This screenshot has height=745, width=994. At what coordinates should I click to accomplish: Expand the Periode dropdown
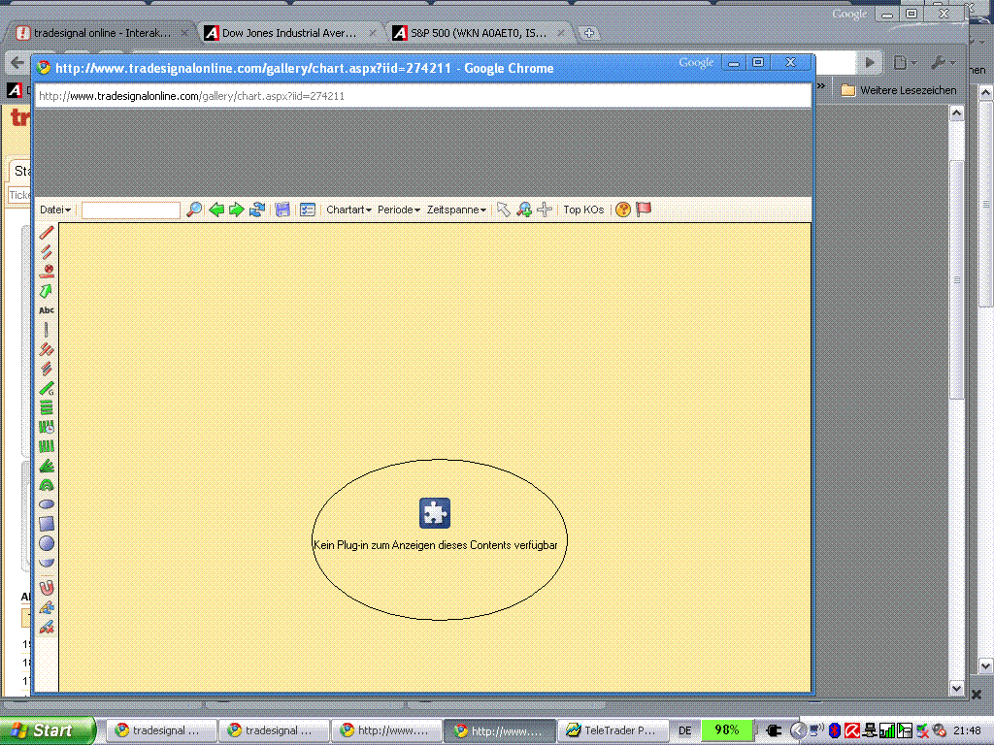(399, 210)
